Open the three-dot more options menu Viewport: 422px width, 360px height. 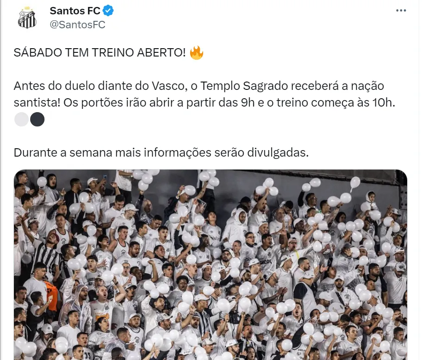401,11
